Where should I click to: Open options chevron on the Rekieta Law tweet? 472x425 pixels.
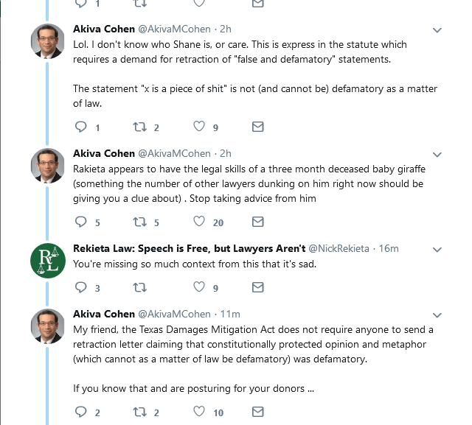[x=437, y=250]
